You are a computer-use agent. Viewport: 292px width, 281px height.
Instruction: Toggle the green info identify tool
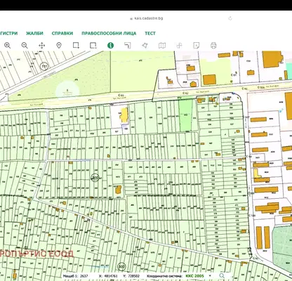pyautogui.click(x=110, y=45)
